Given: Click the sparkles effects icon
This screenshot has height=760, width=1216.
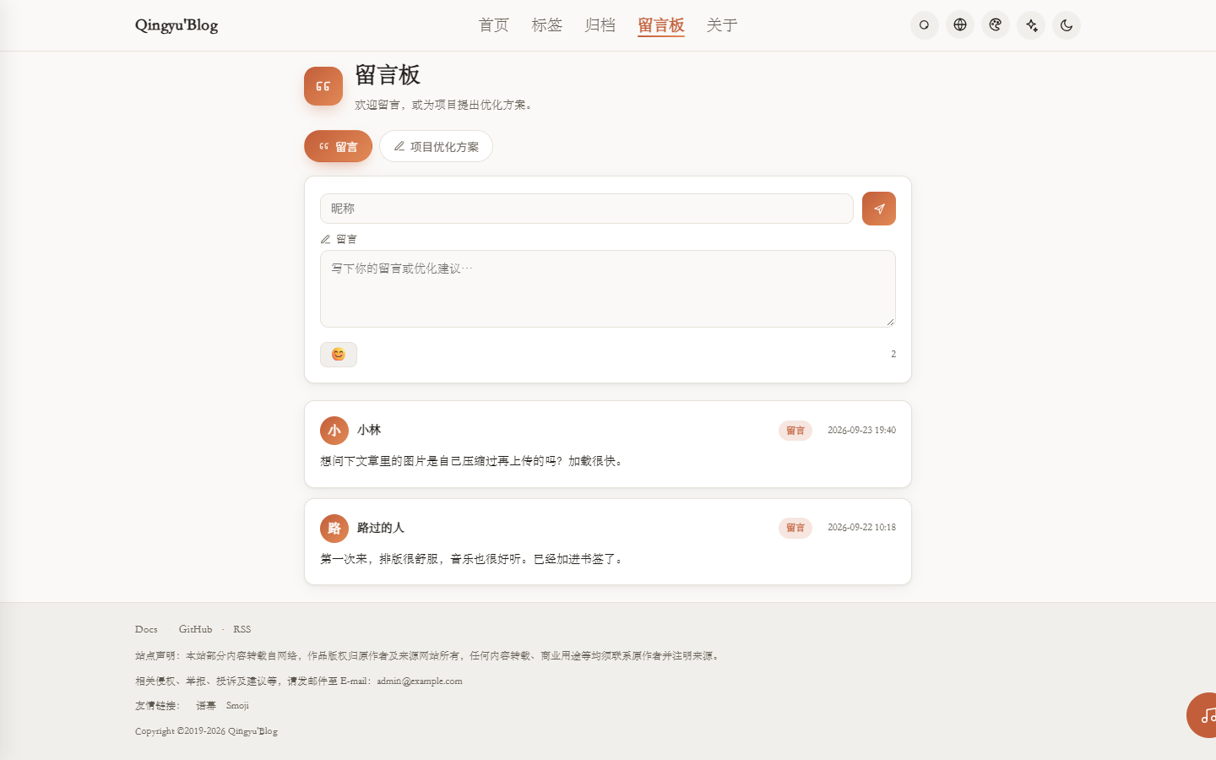Looking at the screenshot, I should pos(1031,25).
